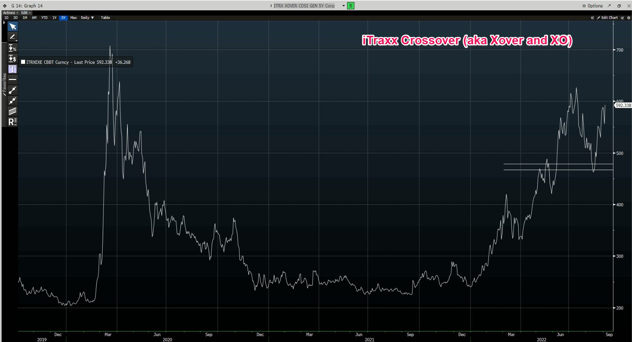Click the Edit Chart button

coord(607,18)
